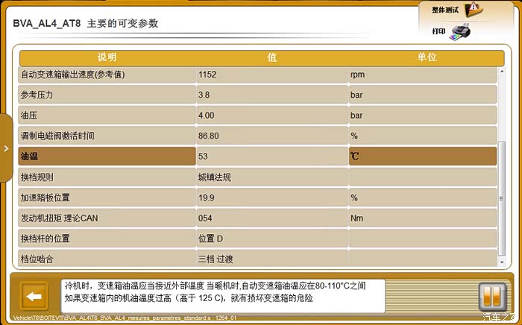Select the 发动机扭矩 理论CAN row
This screenshot has height=325, width=522.
click(257, 218)
